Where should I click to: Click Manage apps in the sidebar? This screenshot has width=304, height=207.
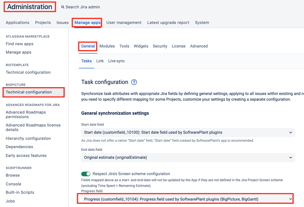point(19,52)
